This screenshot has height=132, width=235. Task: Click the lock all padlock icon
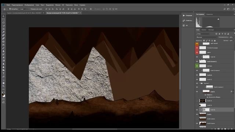215,41
